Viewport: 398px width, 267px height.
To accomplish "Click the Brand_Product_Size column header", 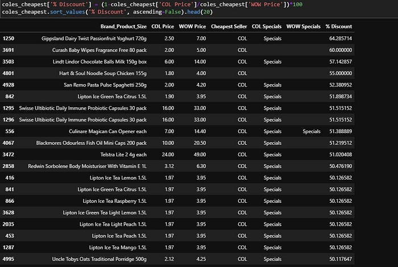I will point(123,26).
